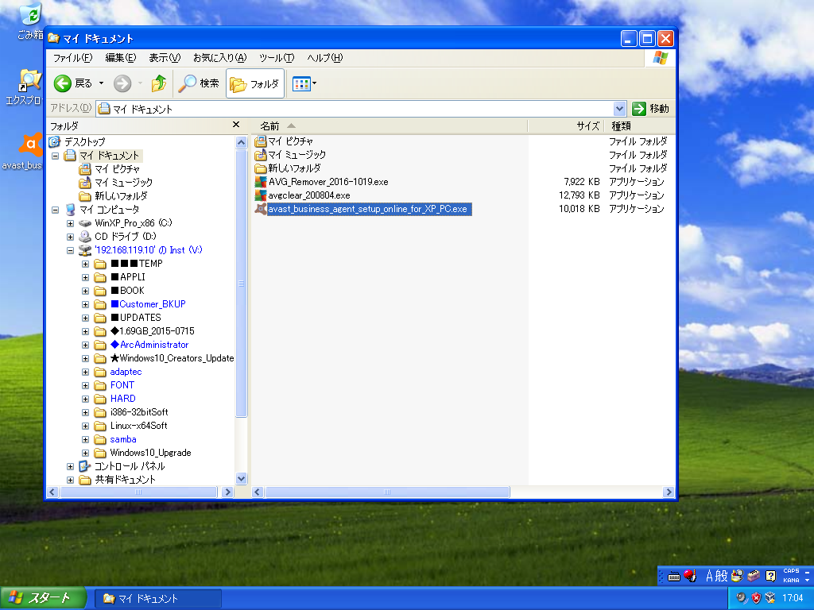Open the ツール(T) menu
Viewport: 814px width, 610px height.
point(277,57)
